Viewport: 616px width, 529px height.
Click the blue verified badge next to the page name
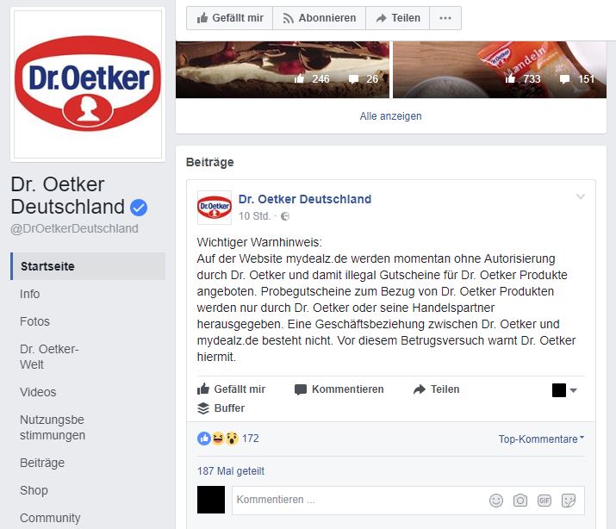[139, 208]
